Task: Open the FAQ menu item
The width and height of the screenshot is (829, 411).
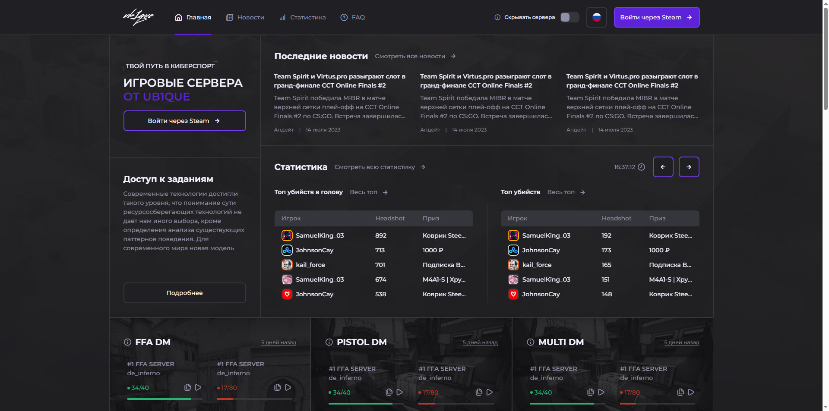Action: coord(353,17)
